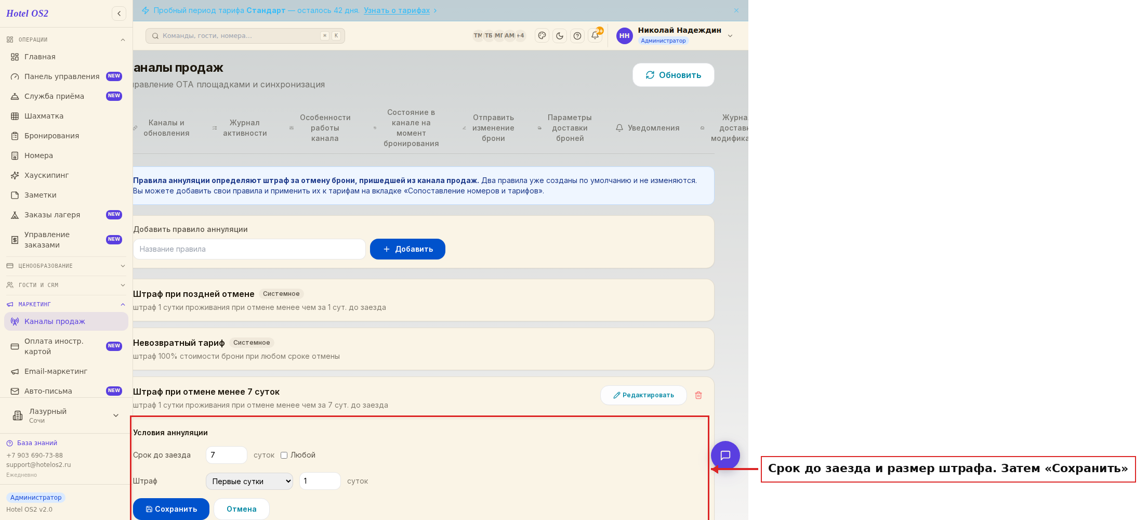
Task: Check the Любой checkbox
Action: click(284, 455)
